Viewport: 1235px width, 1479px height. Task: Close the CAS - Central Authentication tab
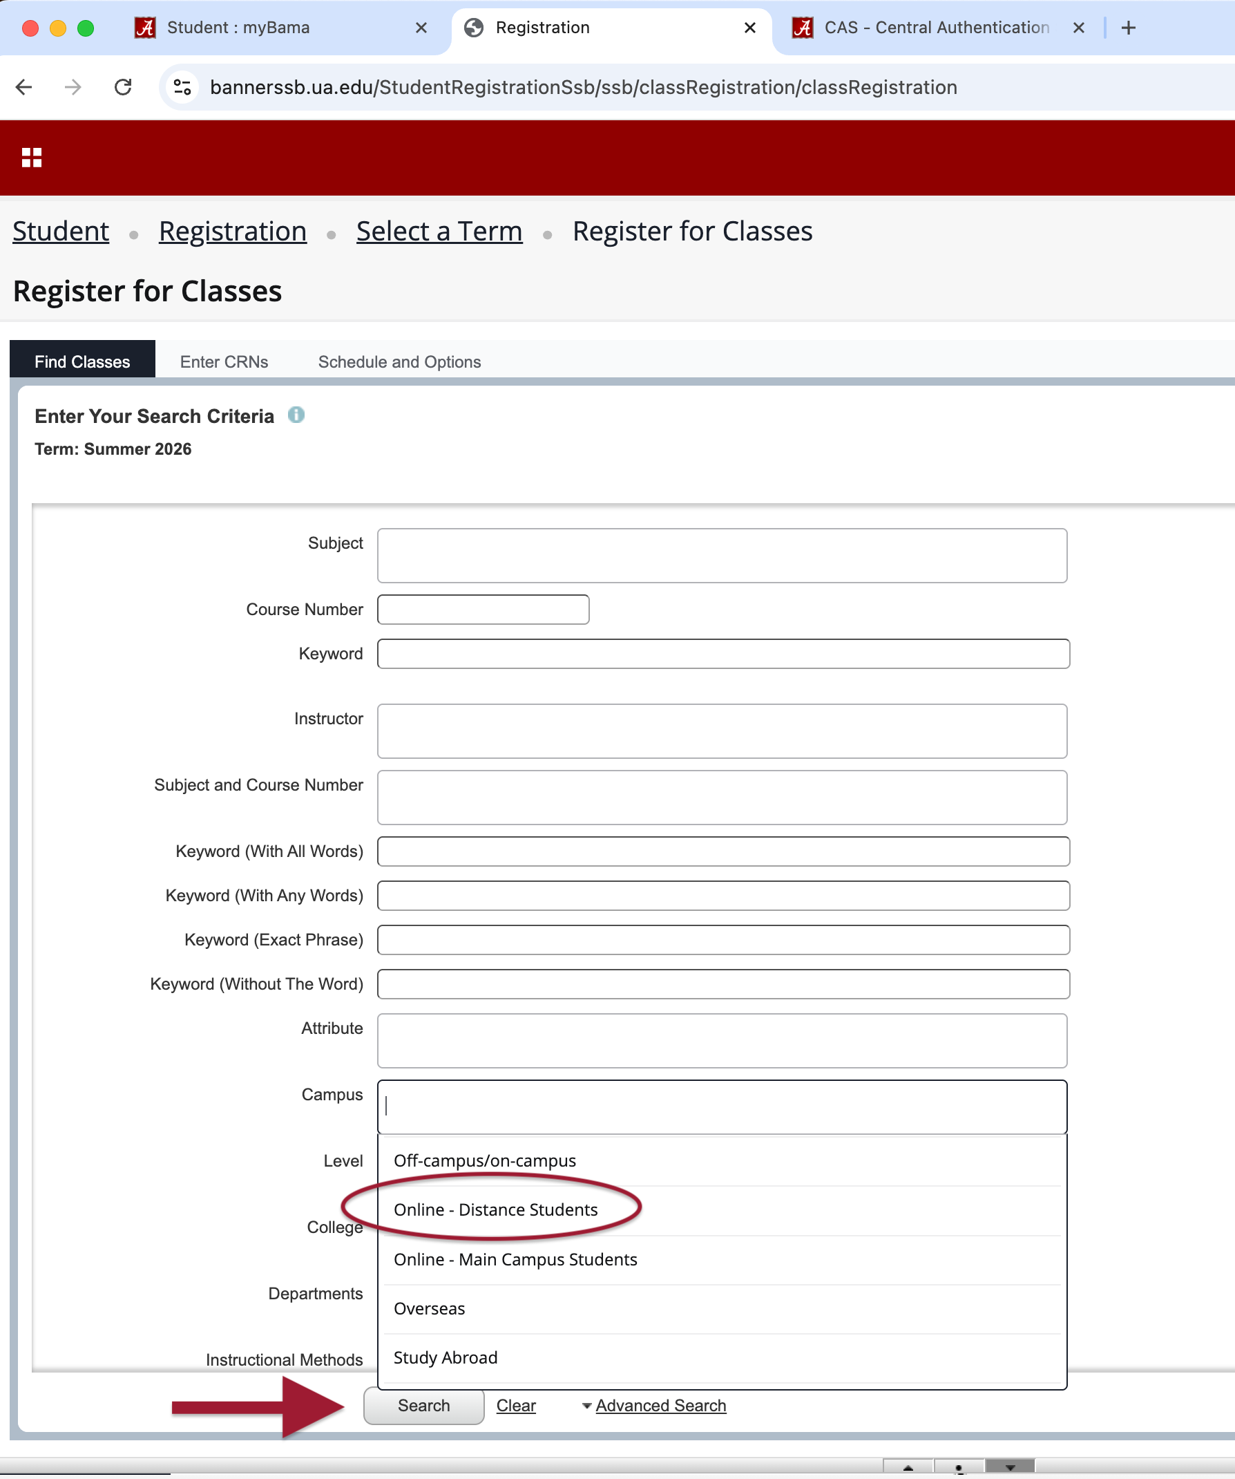(x=1079, y=28)
